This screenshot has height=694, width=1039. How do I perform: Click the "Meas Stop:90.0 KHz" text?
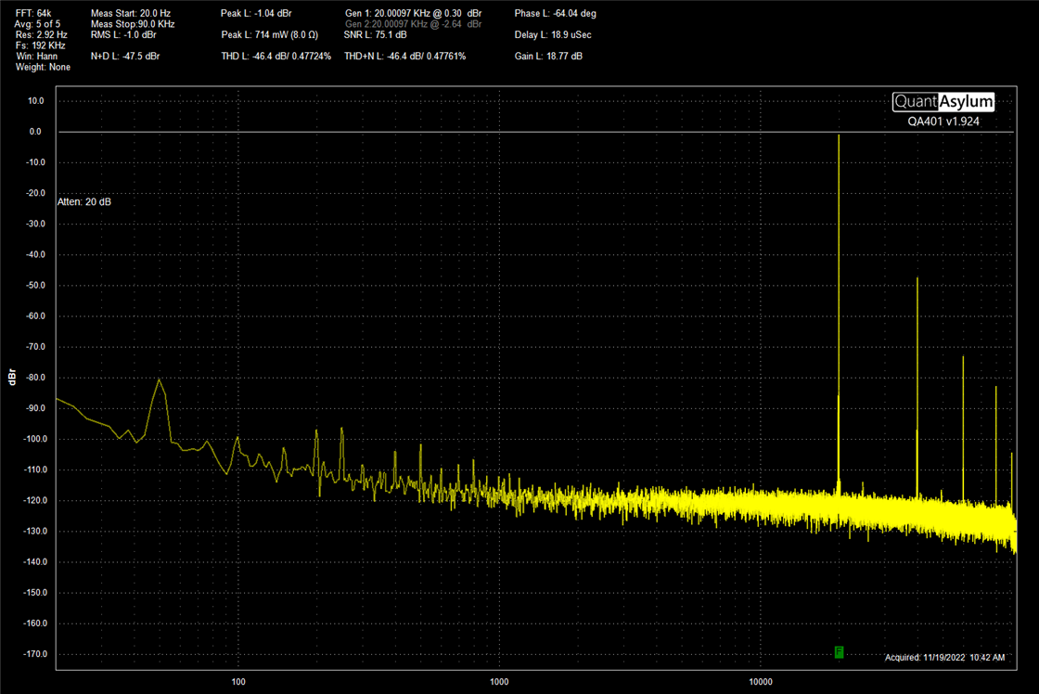point(133,24)
